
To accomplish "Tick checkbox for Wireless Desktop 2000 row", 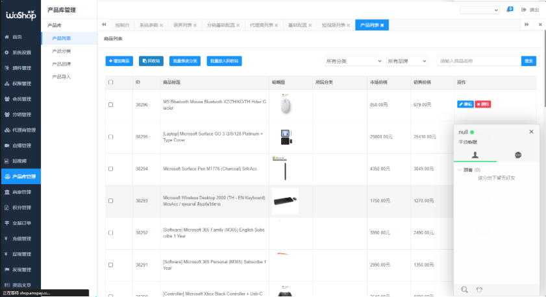I will 111,200.
